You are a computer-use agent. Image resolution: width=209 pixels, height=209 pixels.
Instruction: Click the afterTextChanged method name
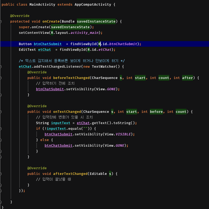click(x=70, y=174)
